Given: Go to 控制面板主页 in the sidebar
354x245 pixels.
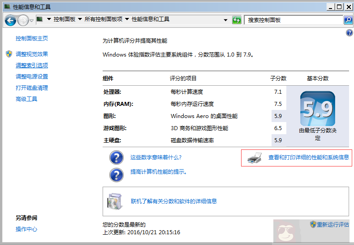Looking at the screenshot, I should [x=32, y=39].
